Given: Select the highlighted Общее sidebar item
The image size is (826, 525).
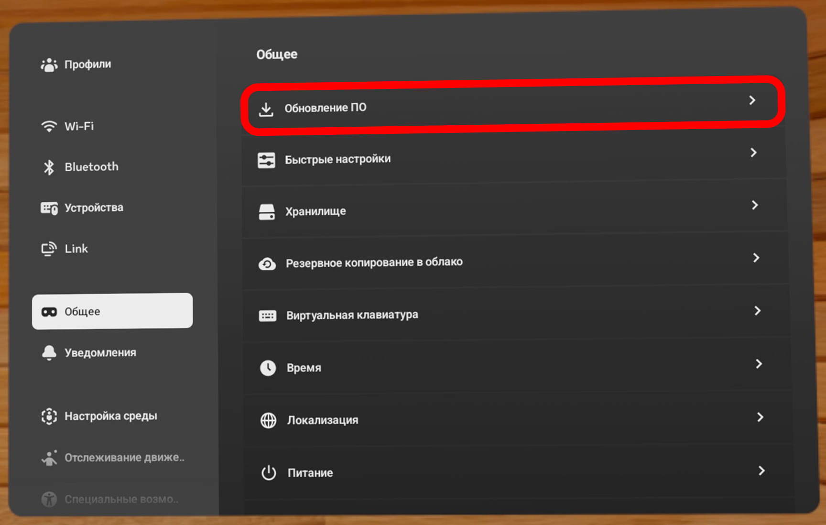Looking at the screenshot, I should point(113,311).
